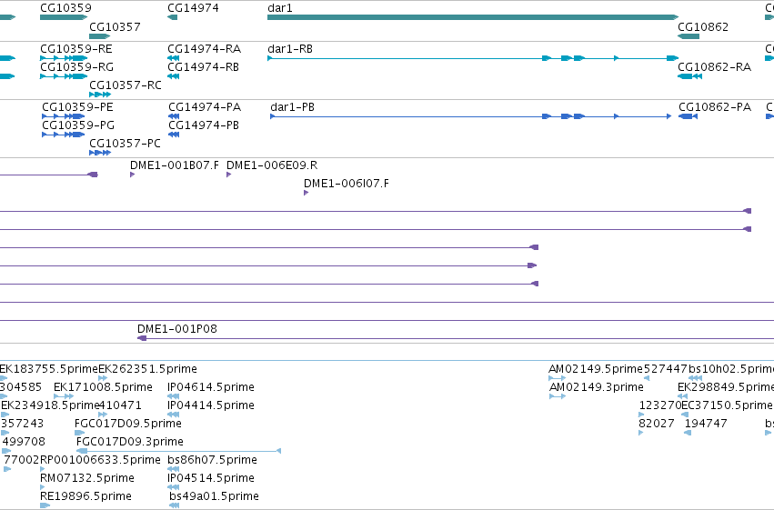Click the FGC017D09.5prime EST
774x510 pixels.
79,433
